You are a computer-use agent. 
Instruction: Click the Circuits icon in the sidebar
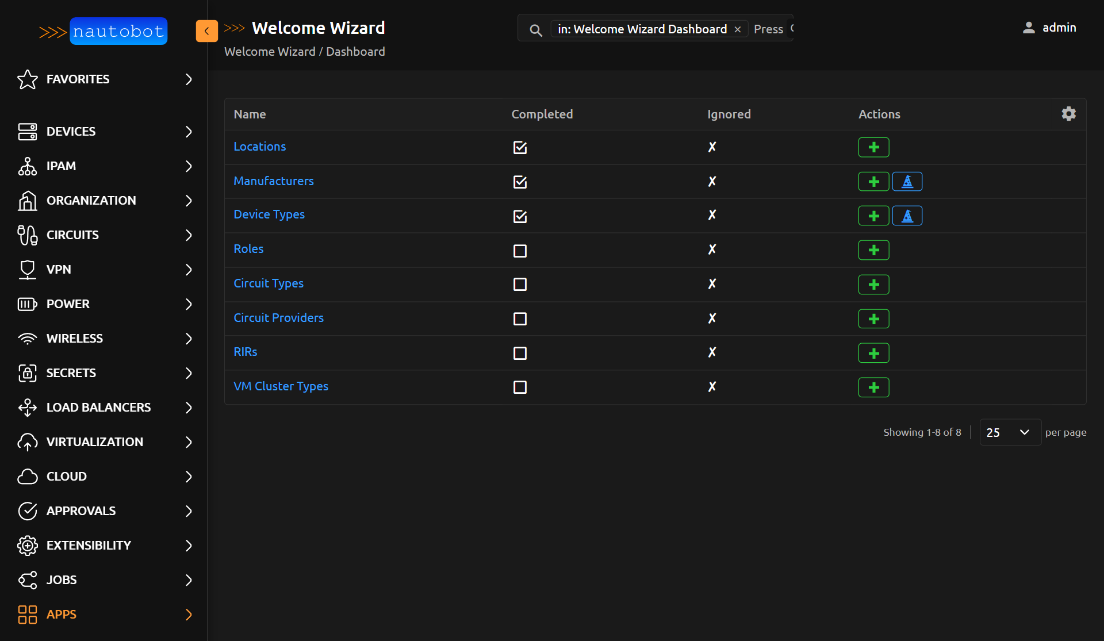coord(27,235)
